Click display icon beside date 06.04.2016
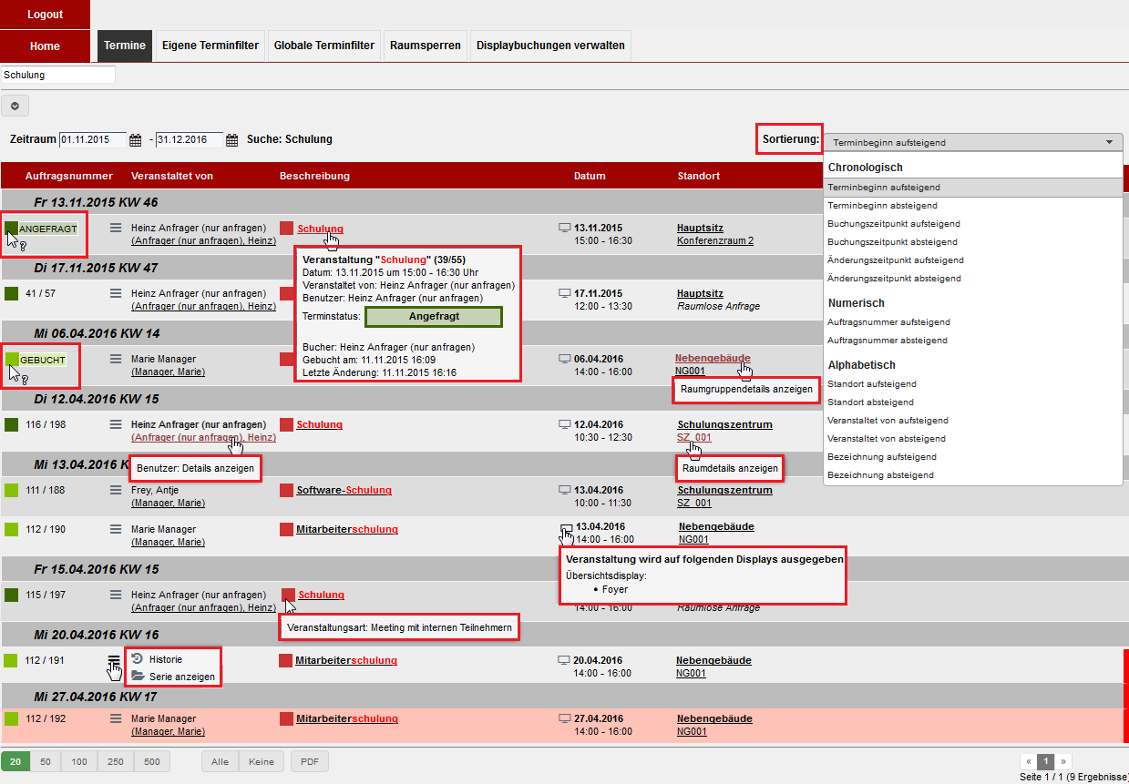Screen dimensions: 1129x784 coord(564,359)
